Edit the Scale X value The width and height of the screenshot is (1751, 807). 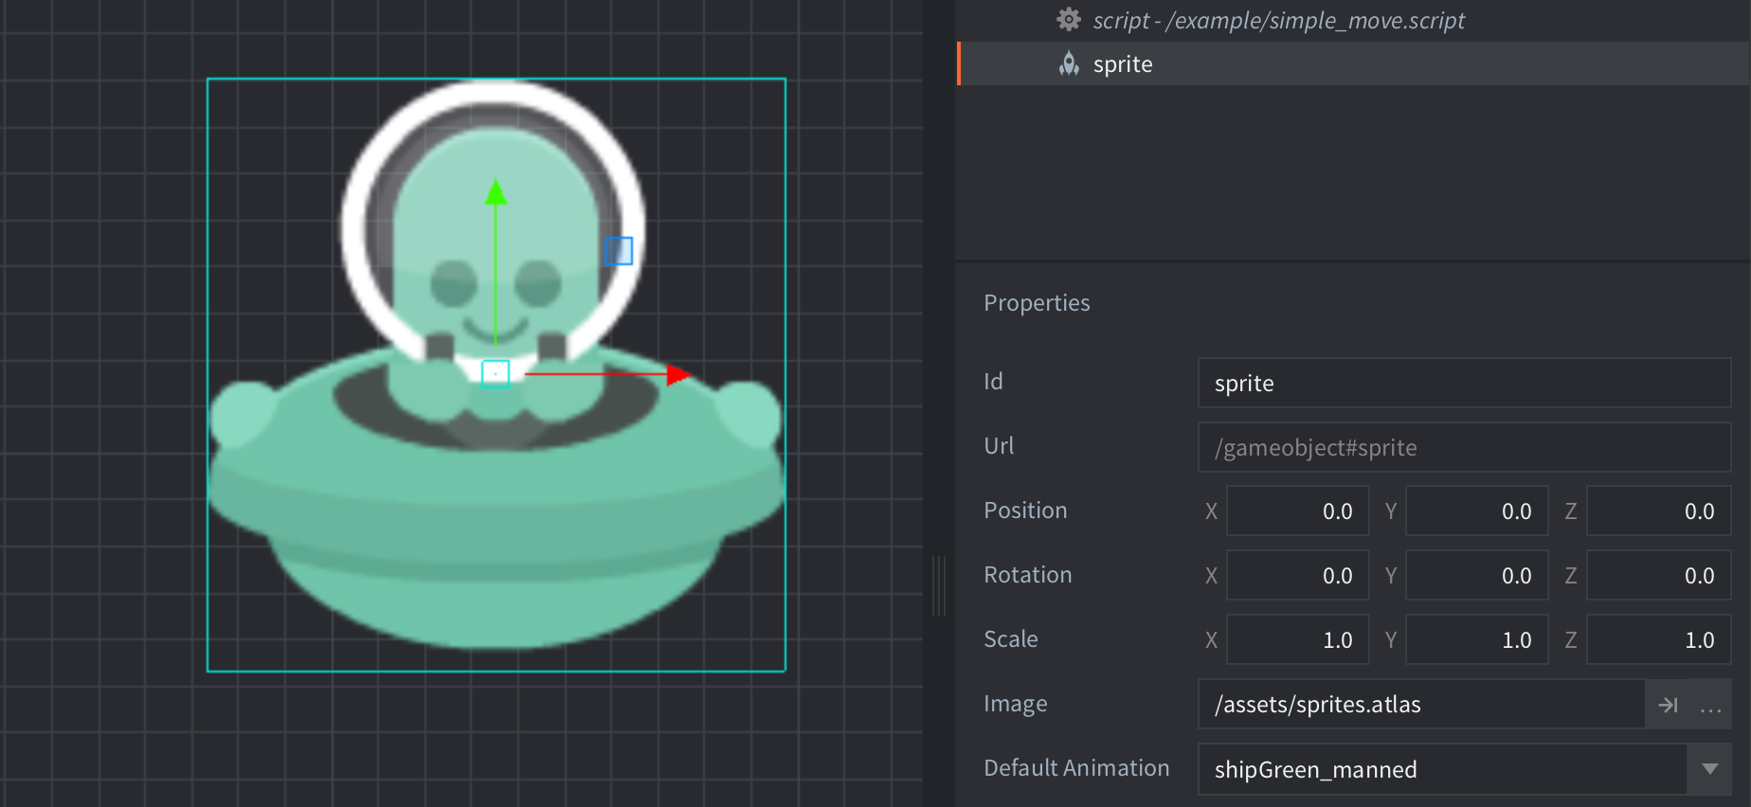coord(1298,640)
